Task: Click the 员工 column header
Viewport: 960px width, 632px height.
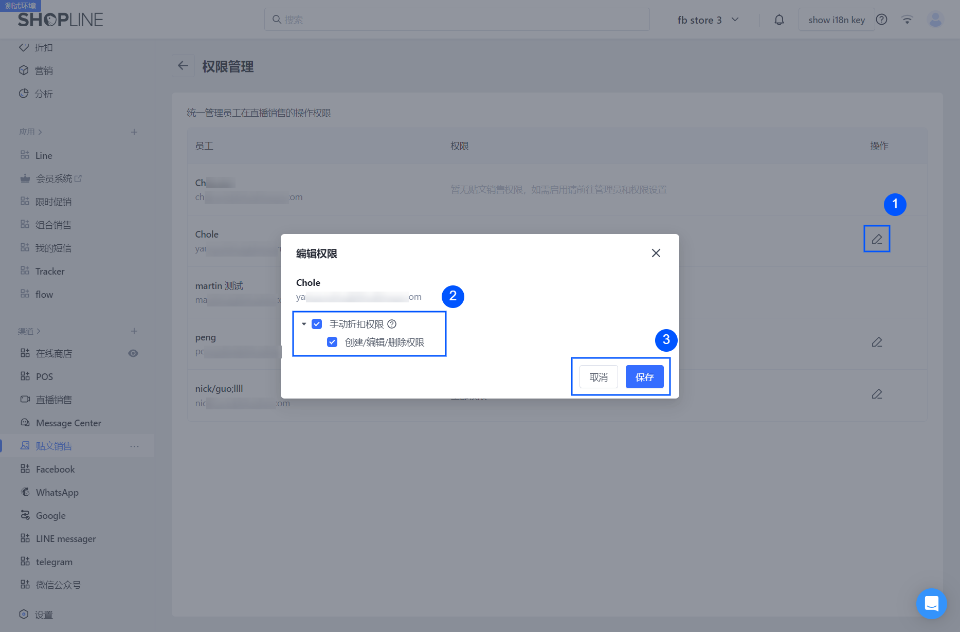Action: tap(204, 146)
